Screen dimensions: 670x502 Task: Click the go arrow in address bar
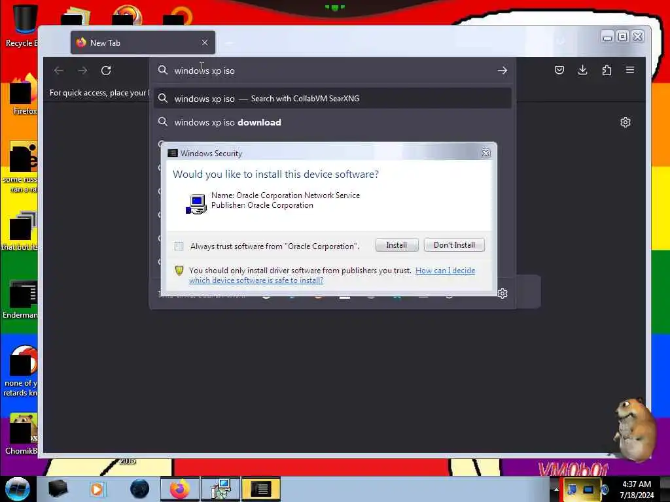[502, 71]
